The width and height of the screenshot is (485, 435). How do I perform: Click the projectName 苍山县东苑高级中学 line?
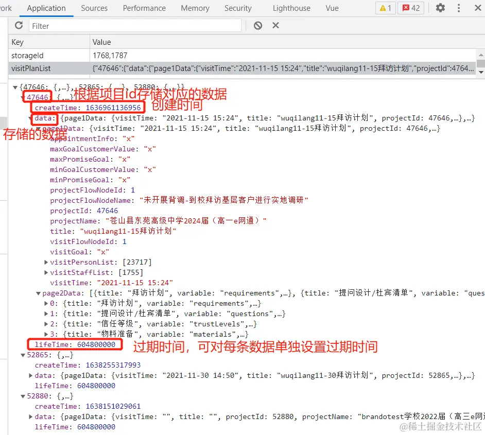click(158, 221)
